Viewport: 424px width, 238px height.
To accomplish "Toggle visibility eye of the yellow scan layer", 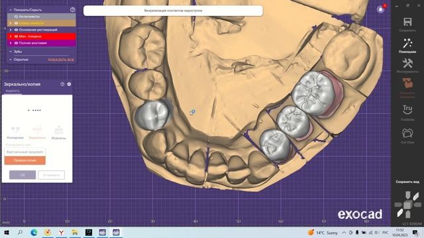I will click(16, 23).
